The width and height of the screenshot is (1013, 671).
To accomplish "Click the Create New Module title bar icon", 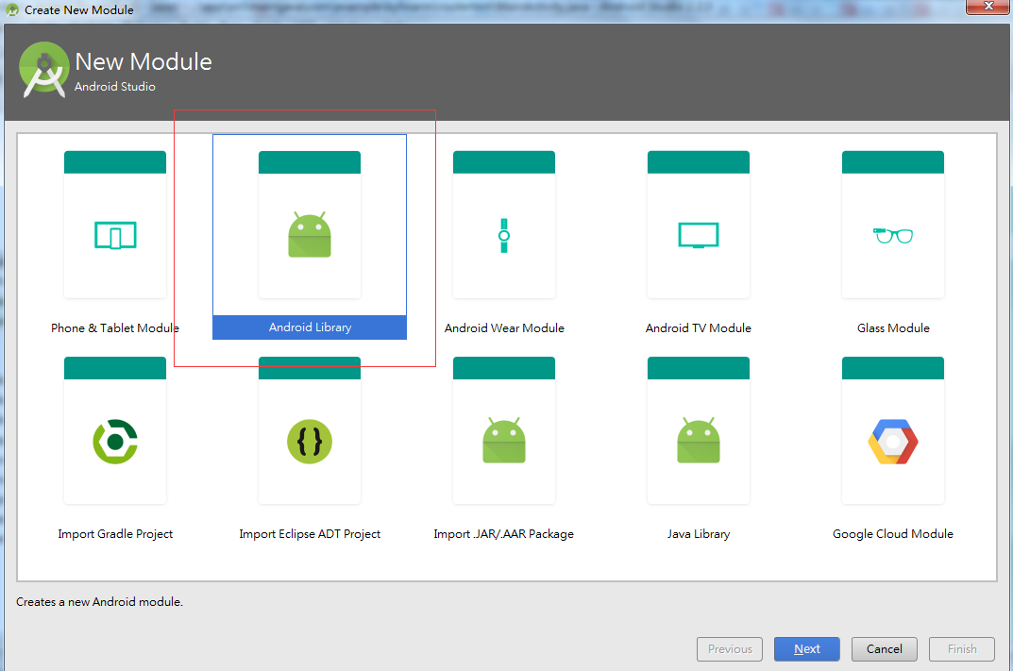I will click(x=12, y=10).
